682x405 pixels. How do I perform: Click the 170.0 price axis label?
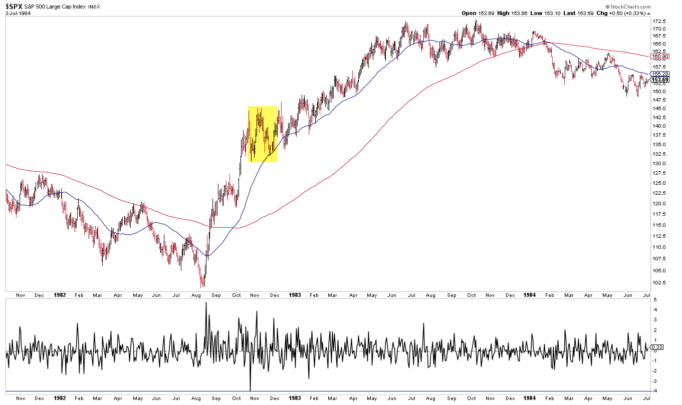click(660, 29)
